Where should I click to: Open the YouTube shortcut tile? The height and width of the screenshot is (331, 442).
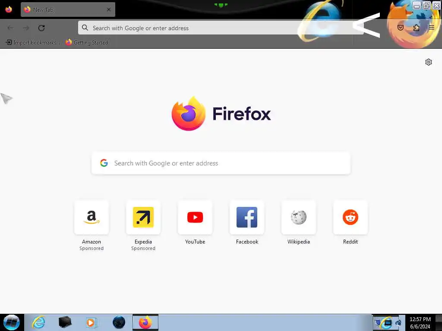(x=195, y=217)
